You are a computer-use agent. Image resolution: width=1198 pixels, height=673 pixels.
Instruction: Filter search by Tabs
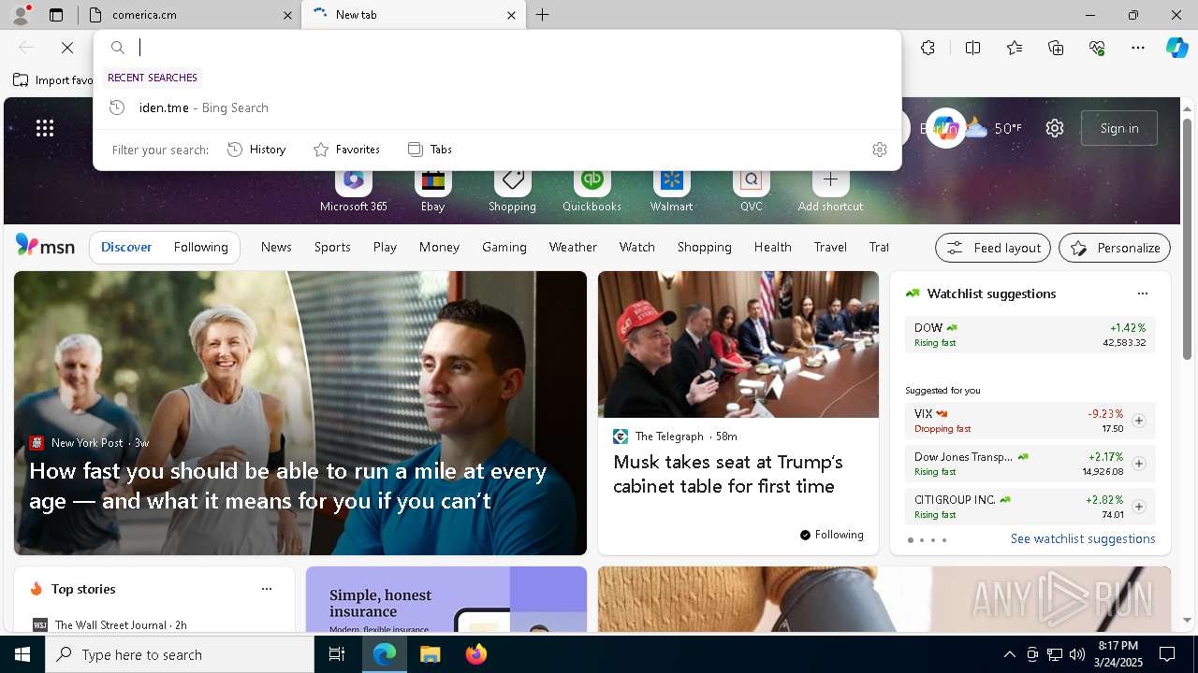point(430,150)
